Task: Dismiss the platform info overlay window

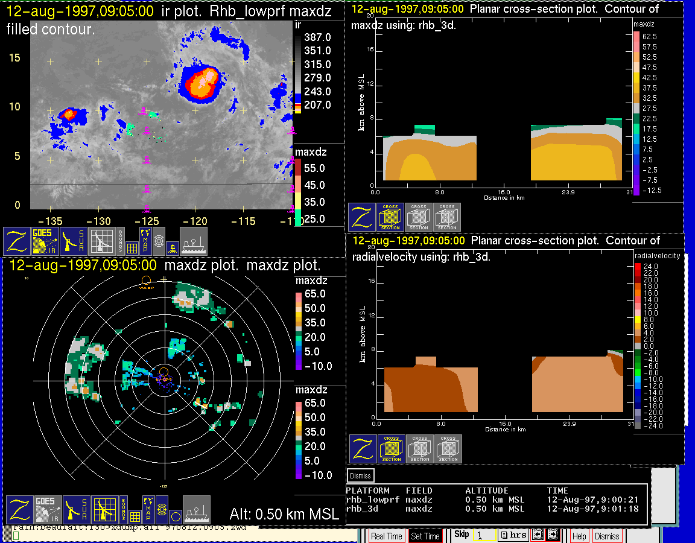Action: coord(360,475)
